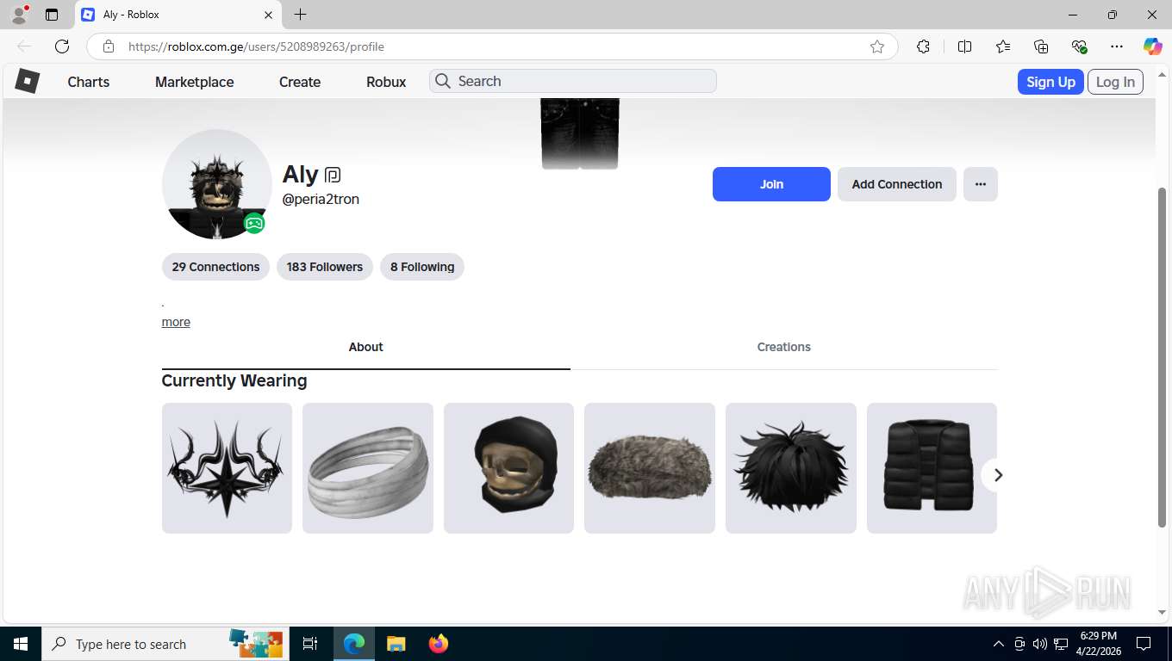Open the browser profile avatar icon
1172x661 pixels.
tap(19, 15)
